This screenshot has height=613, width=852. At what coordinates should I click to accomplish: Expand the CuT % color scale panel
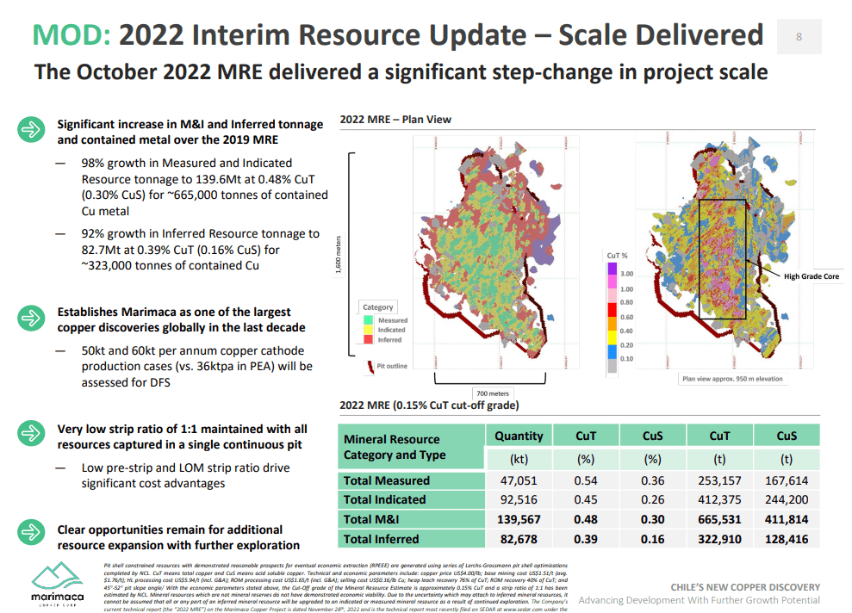[x=617, y=254]
